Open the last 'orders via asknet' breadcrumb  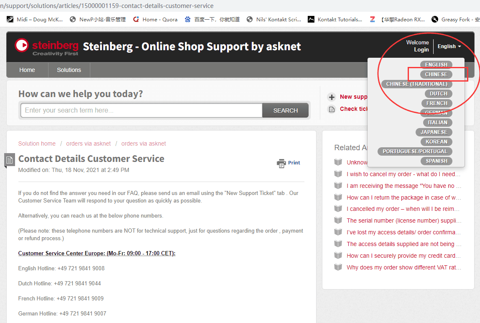coord(143,144)
